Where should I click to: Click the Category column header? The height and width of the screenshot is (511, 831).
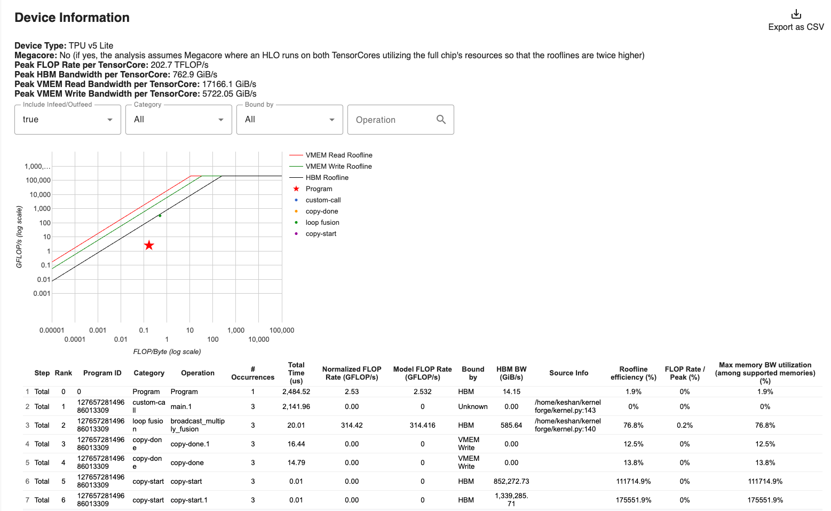[149, 373]
